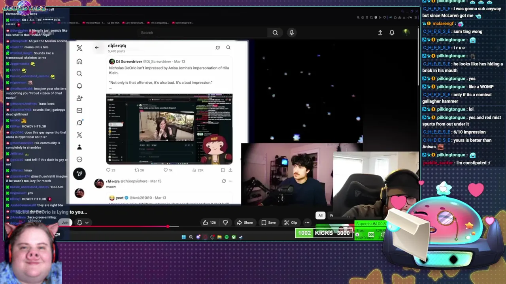
Task: Open replies on DJ Screwdriver post (23)
Action: [x=110, y=170]
